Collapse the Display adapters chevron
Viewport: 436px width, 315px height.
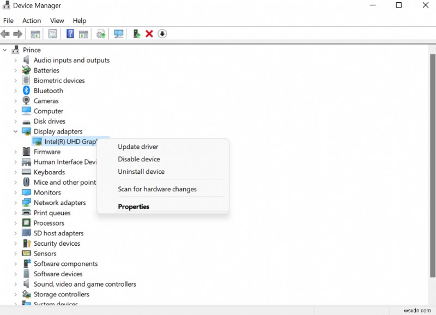16,131
